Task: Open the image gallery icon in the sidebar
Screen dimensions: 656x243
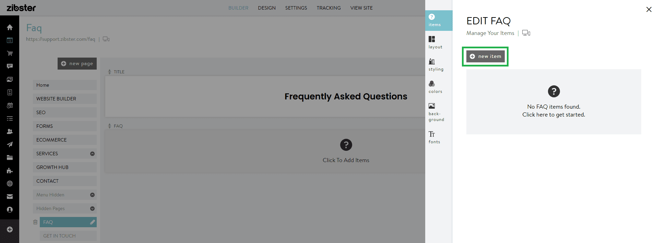Action: coord(10,79)
